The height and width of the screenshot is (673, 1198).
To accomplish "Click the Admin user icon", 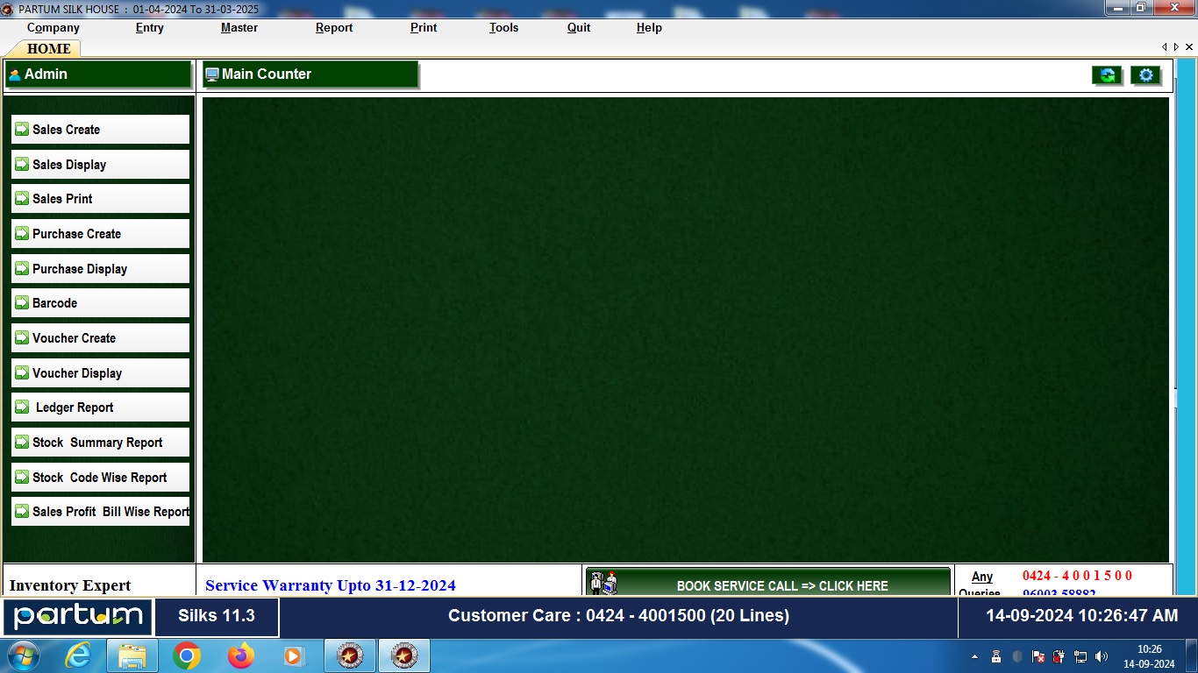I will 15,74.
